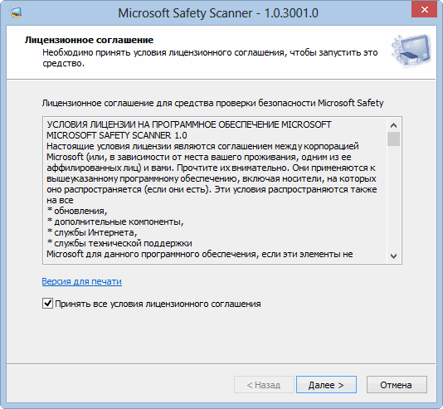The width and height of the screenshot is (443, 409).
Task: Click the license text scrollbar thumb
Action: click(x=393, y=139)
